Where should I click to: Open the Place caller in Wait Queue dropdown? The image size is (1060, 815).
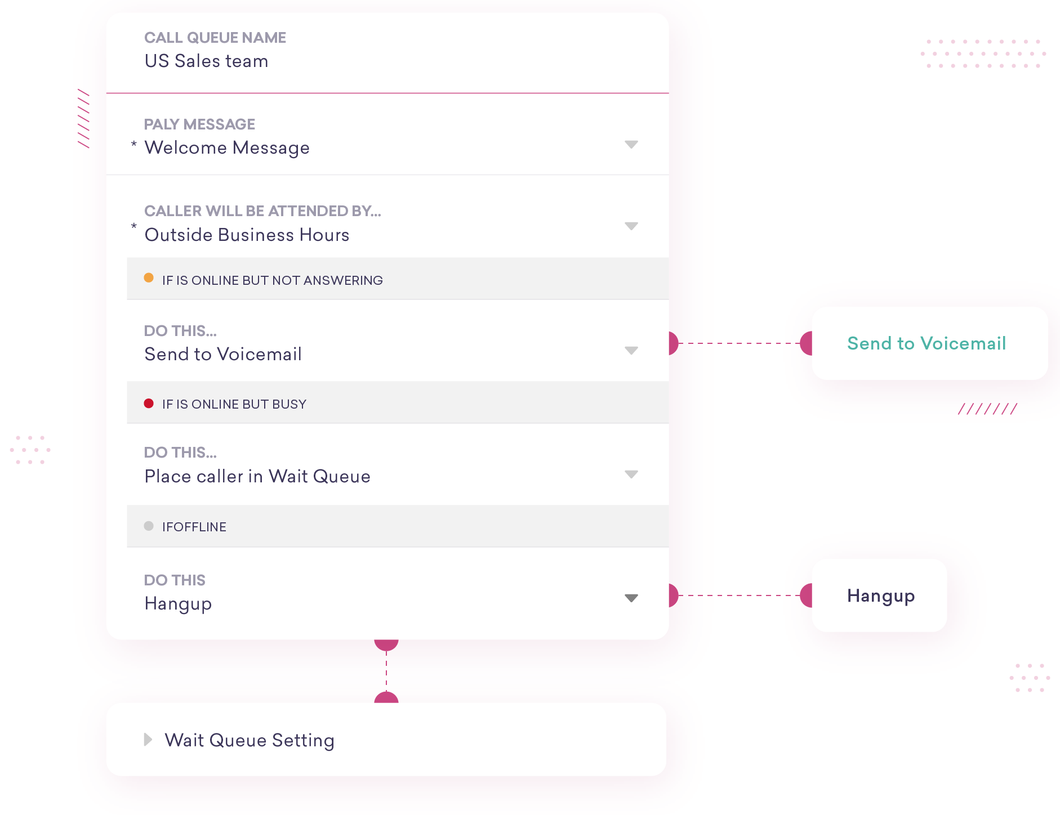point(631,473)
